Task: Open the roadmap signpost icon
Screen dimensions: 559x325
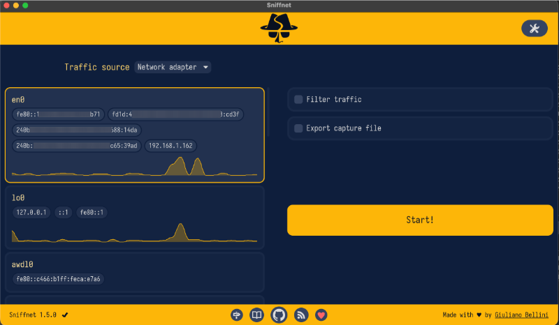Action: coord(237,315)
